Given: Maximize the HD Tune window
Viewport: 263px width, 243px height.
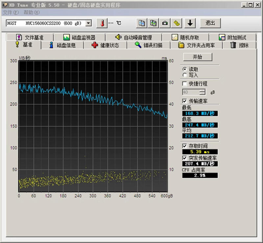Looking at the screenshot, I should [250, 5].
